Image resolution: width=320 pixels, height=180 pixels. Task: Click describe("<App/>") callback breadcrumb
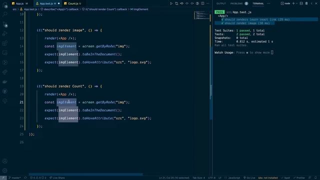pos(59,9)
